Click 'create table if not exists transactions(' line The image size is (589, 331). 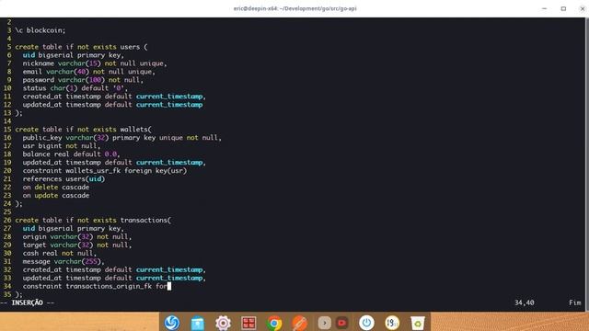pyautogui.click(x=93, y=221)
